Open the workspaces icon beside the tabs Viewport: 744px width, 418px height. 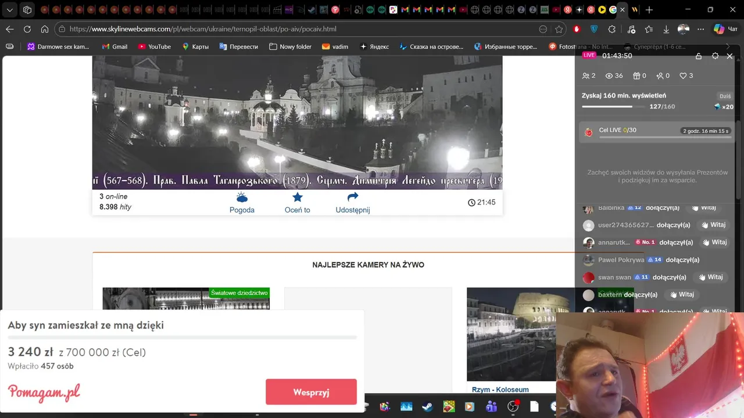pyautogui.click(x=27, y=10)
